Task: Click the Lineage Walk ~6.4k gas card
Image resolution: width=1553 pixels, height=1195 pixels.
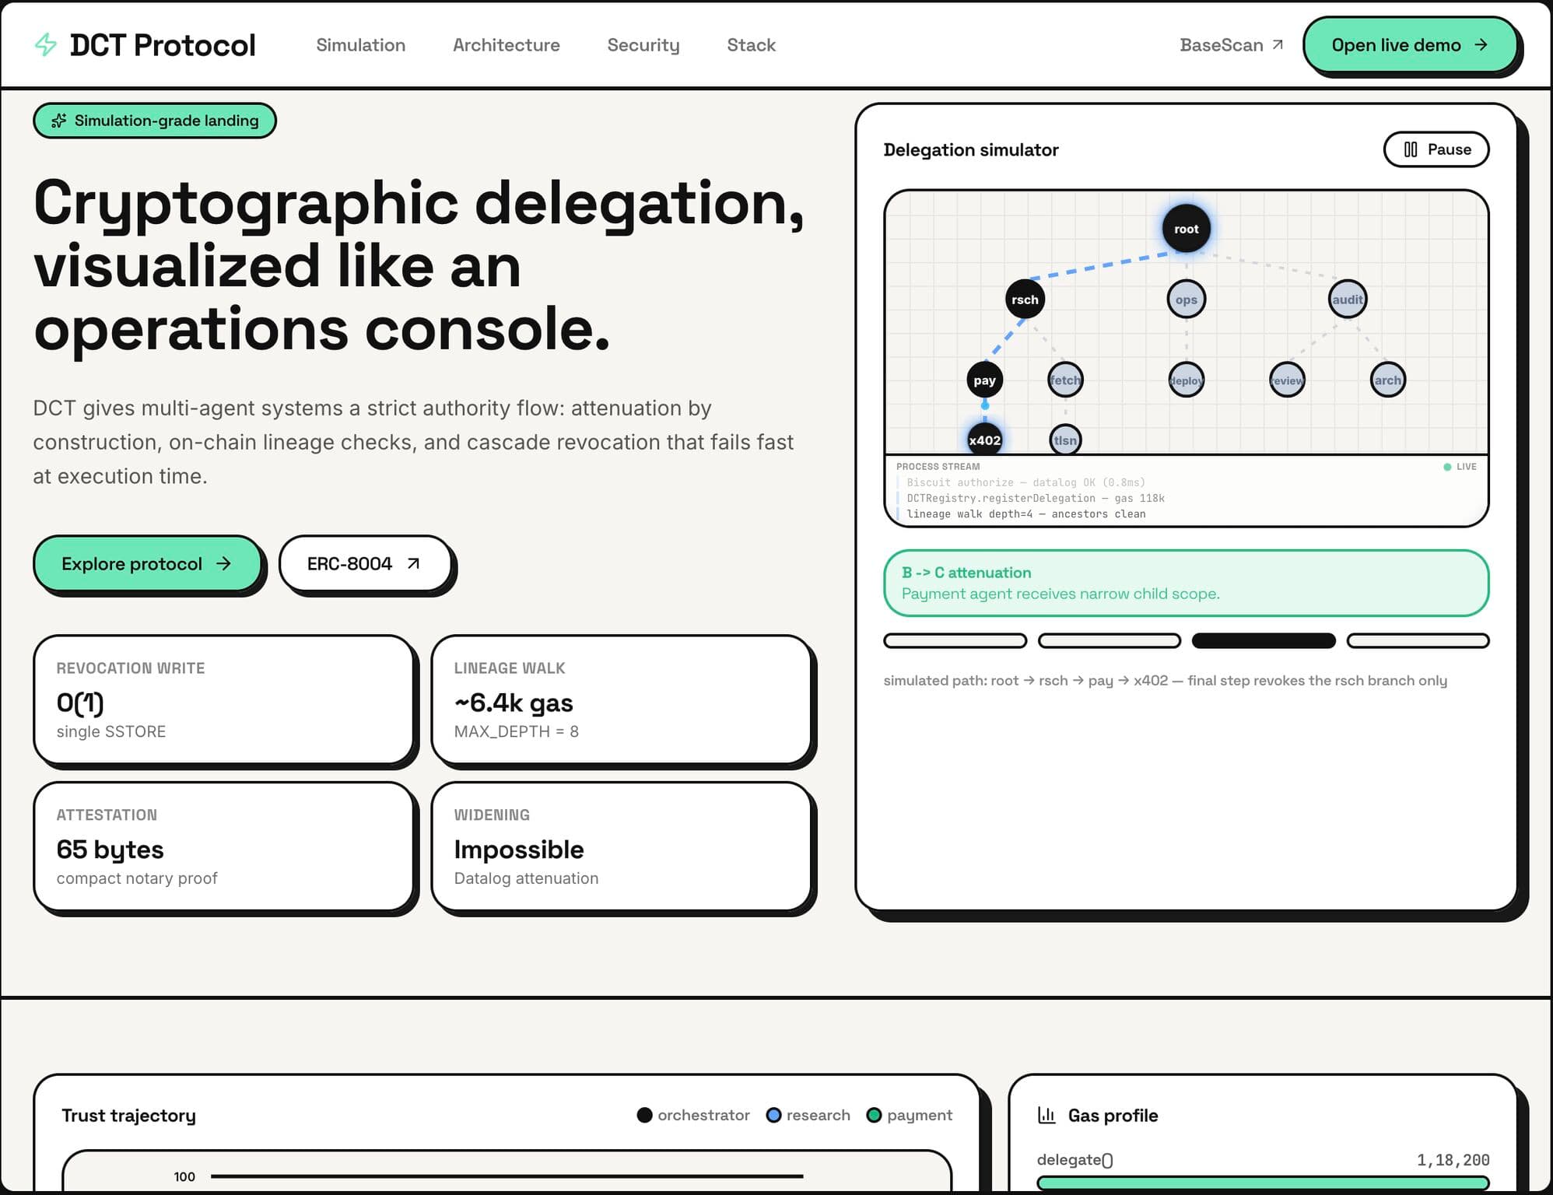Action: (x=621, y=699)
